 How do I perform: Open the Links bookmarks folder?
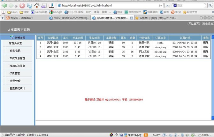tap(12, 12)
